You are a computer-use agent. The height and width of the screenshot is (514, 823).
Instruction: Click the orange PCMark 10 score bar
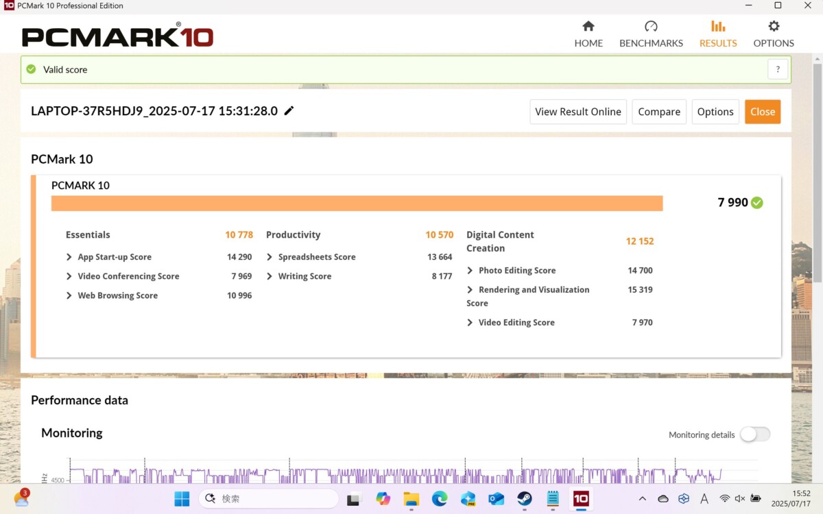tap(357, 204)
